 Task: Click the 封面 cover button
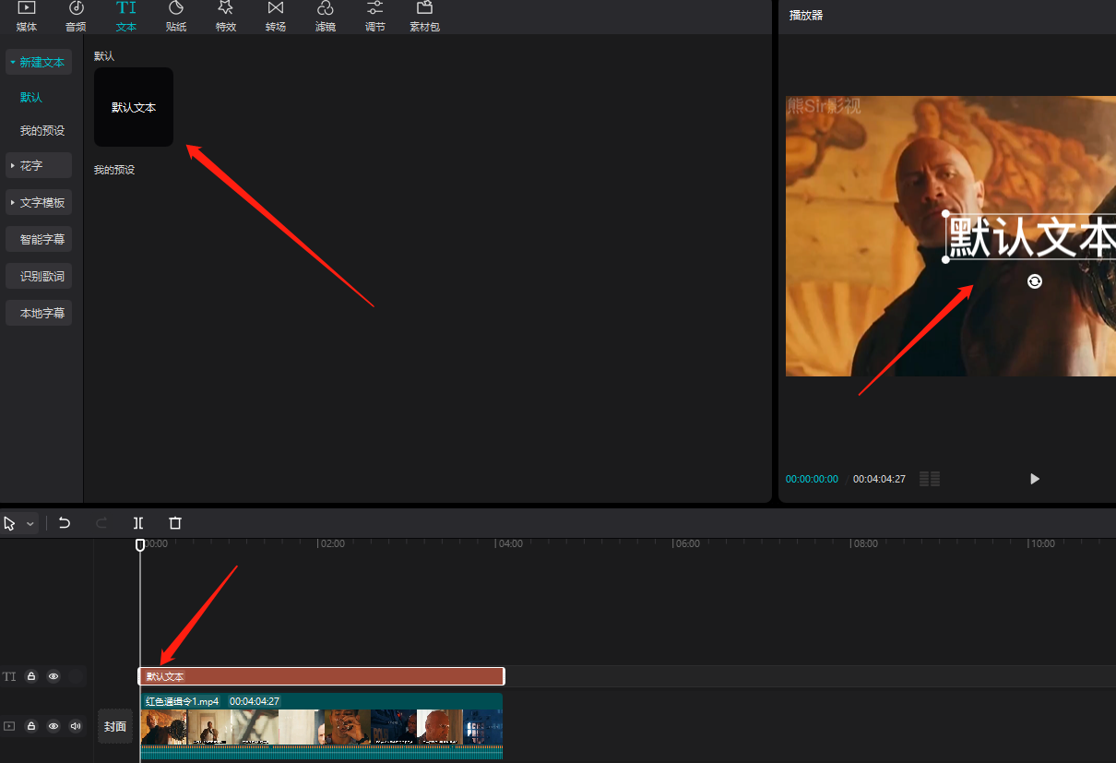115,726
